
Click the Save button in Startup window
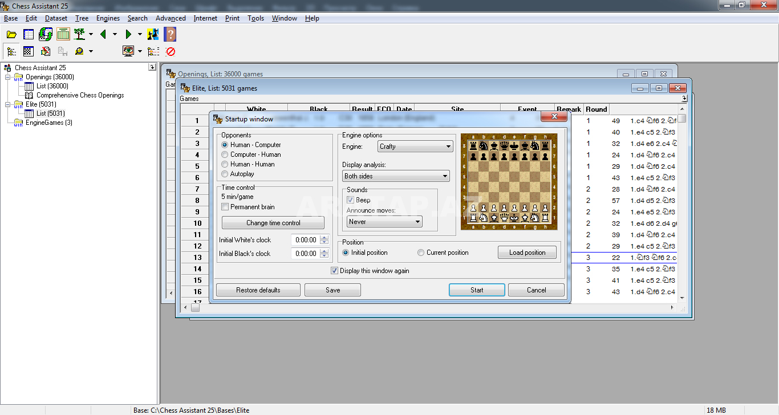[332, 290]
